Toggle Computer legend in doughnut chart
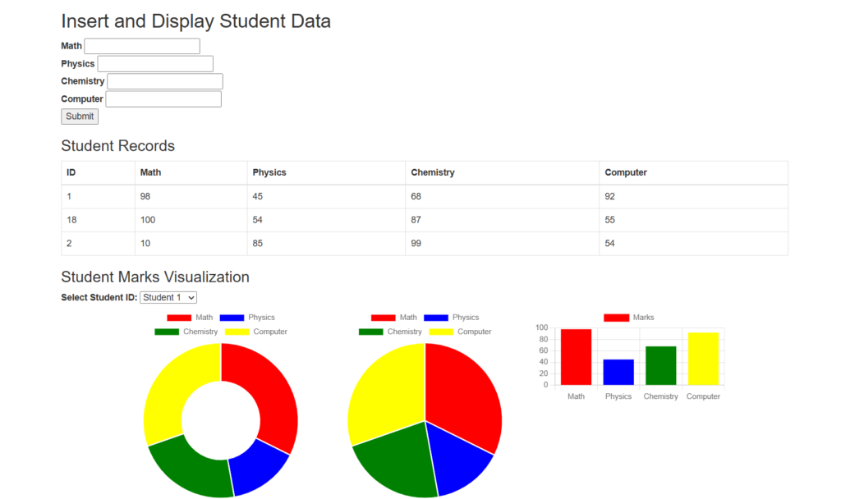 tap(256, 332)
